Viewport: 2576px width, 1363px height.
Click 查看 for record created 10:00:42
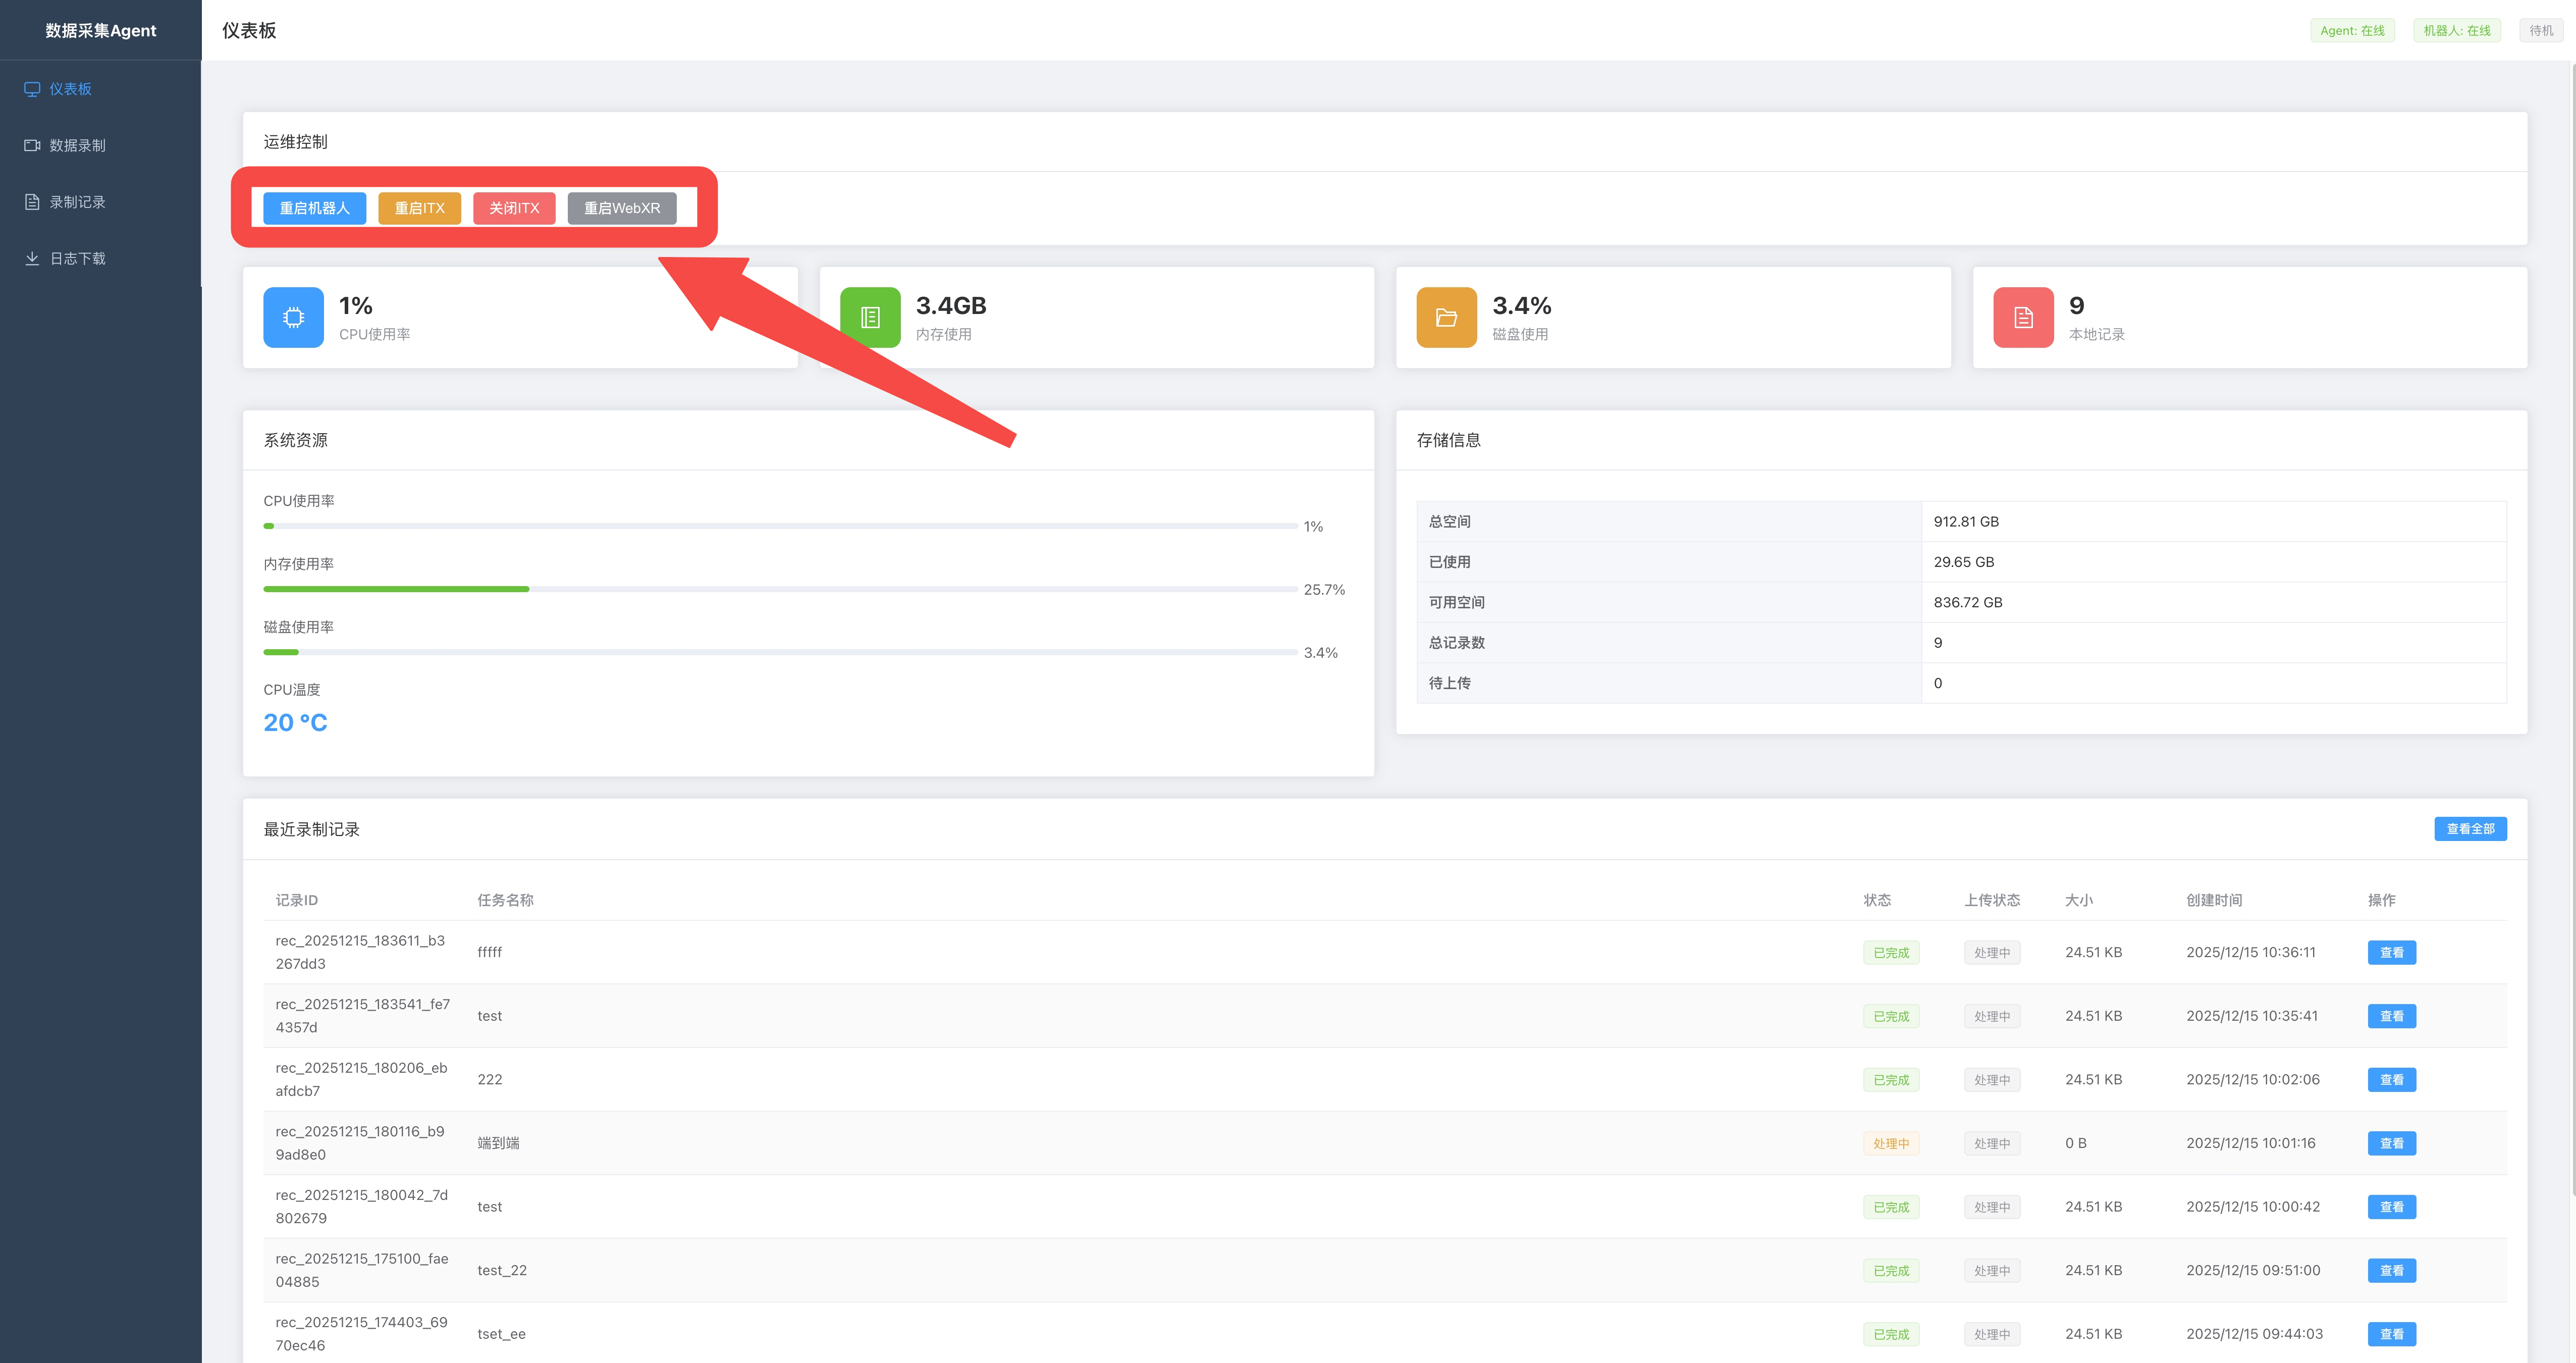point(2391,1207)
